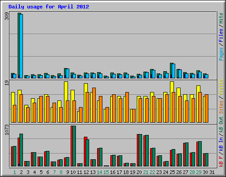The image size is (226, 177).
Task: Click the Files legend label
Action: coord(221,35)
